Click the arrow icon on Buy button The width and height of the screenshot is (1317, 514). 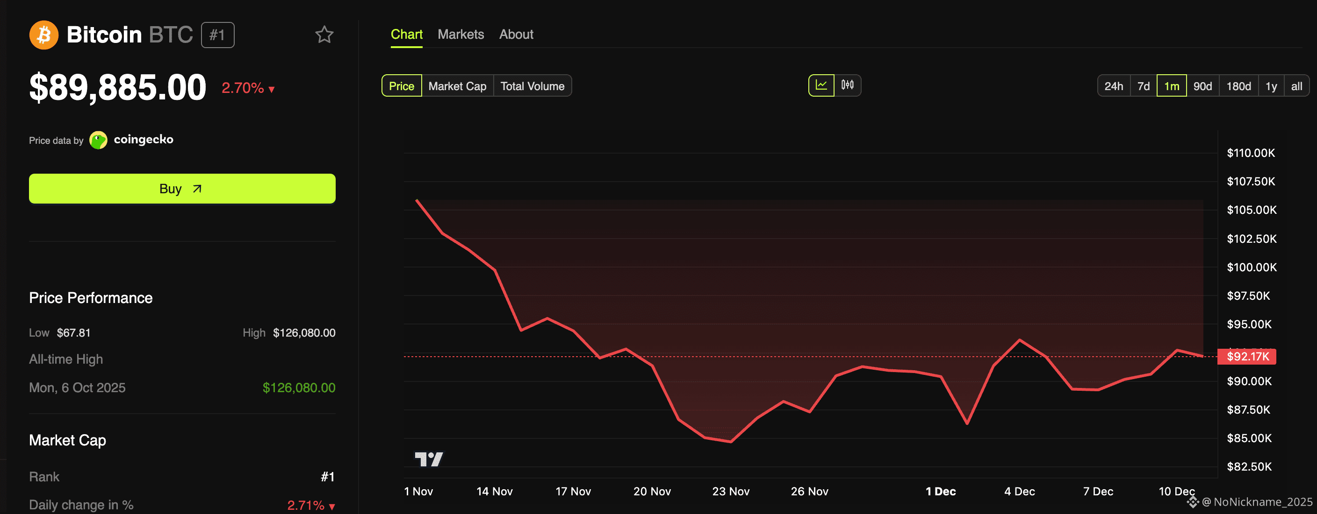[x=197, y=189]
